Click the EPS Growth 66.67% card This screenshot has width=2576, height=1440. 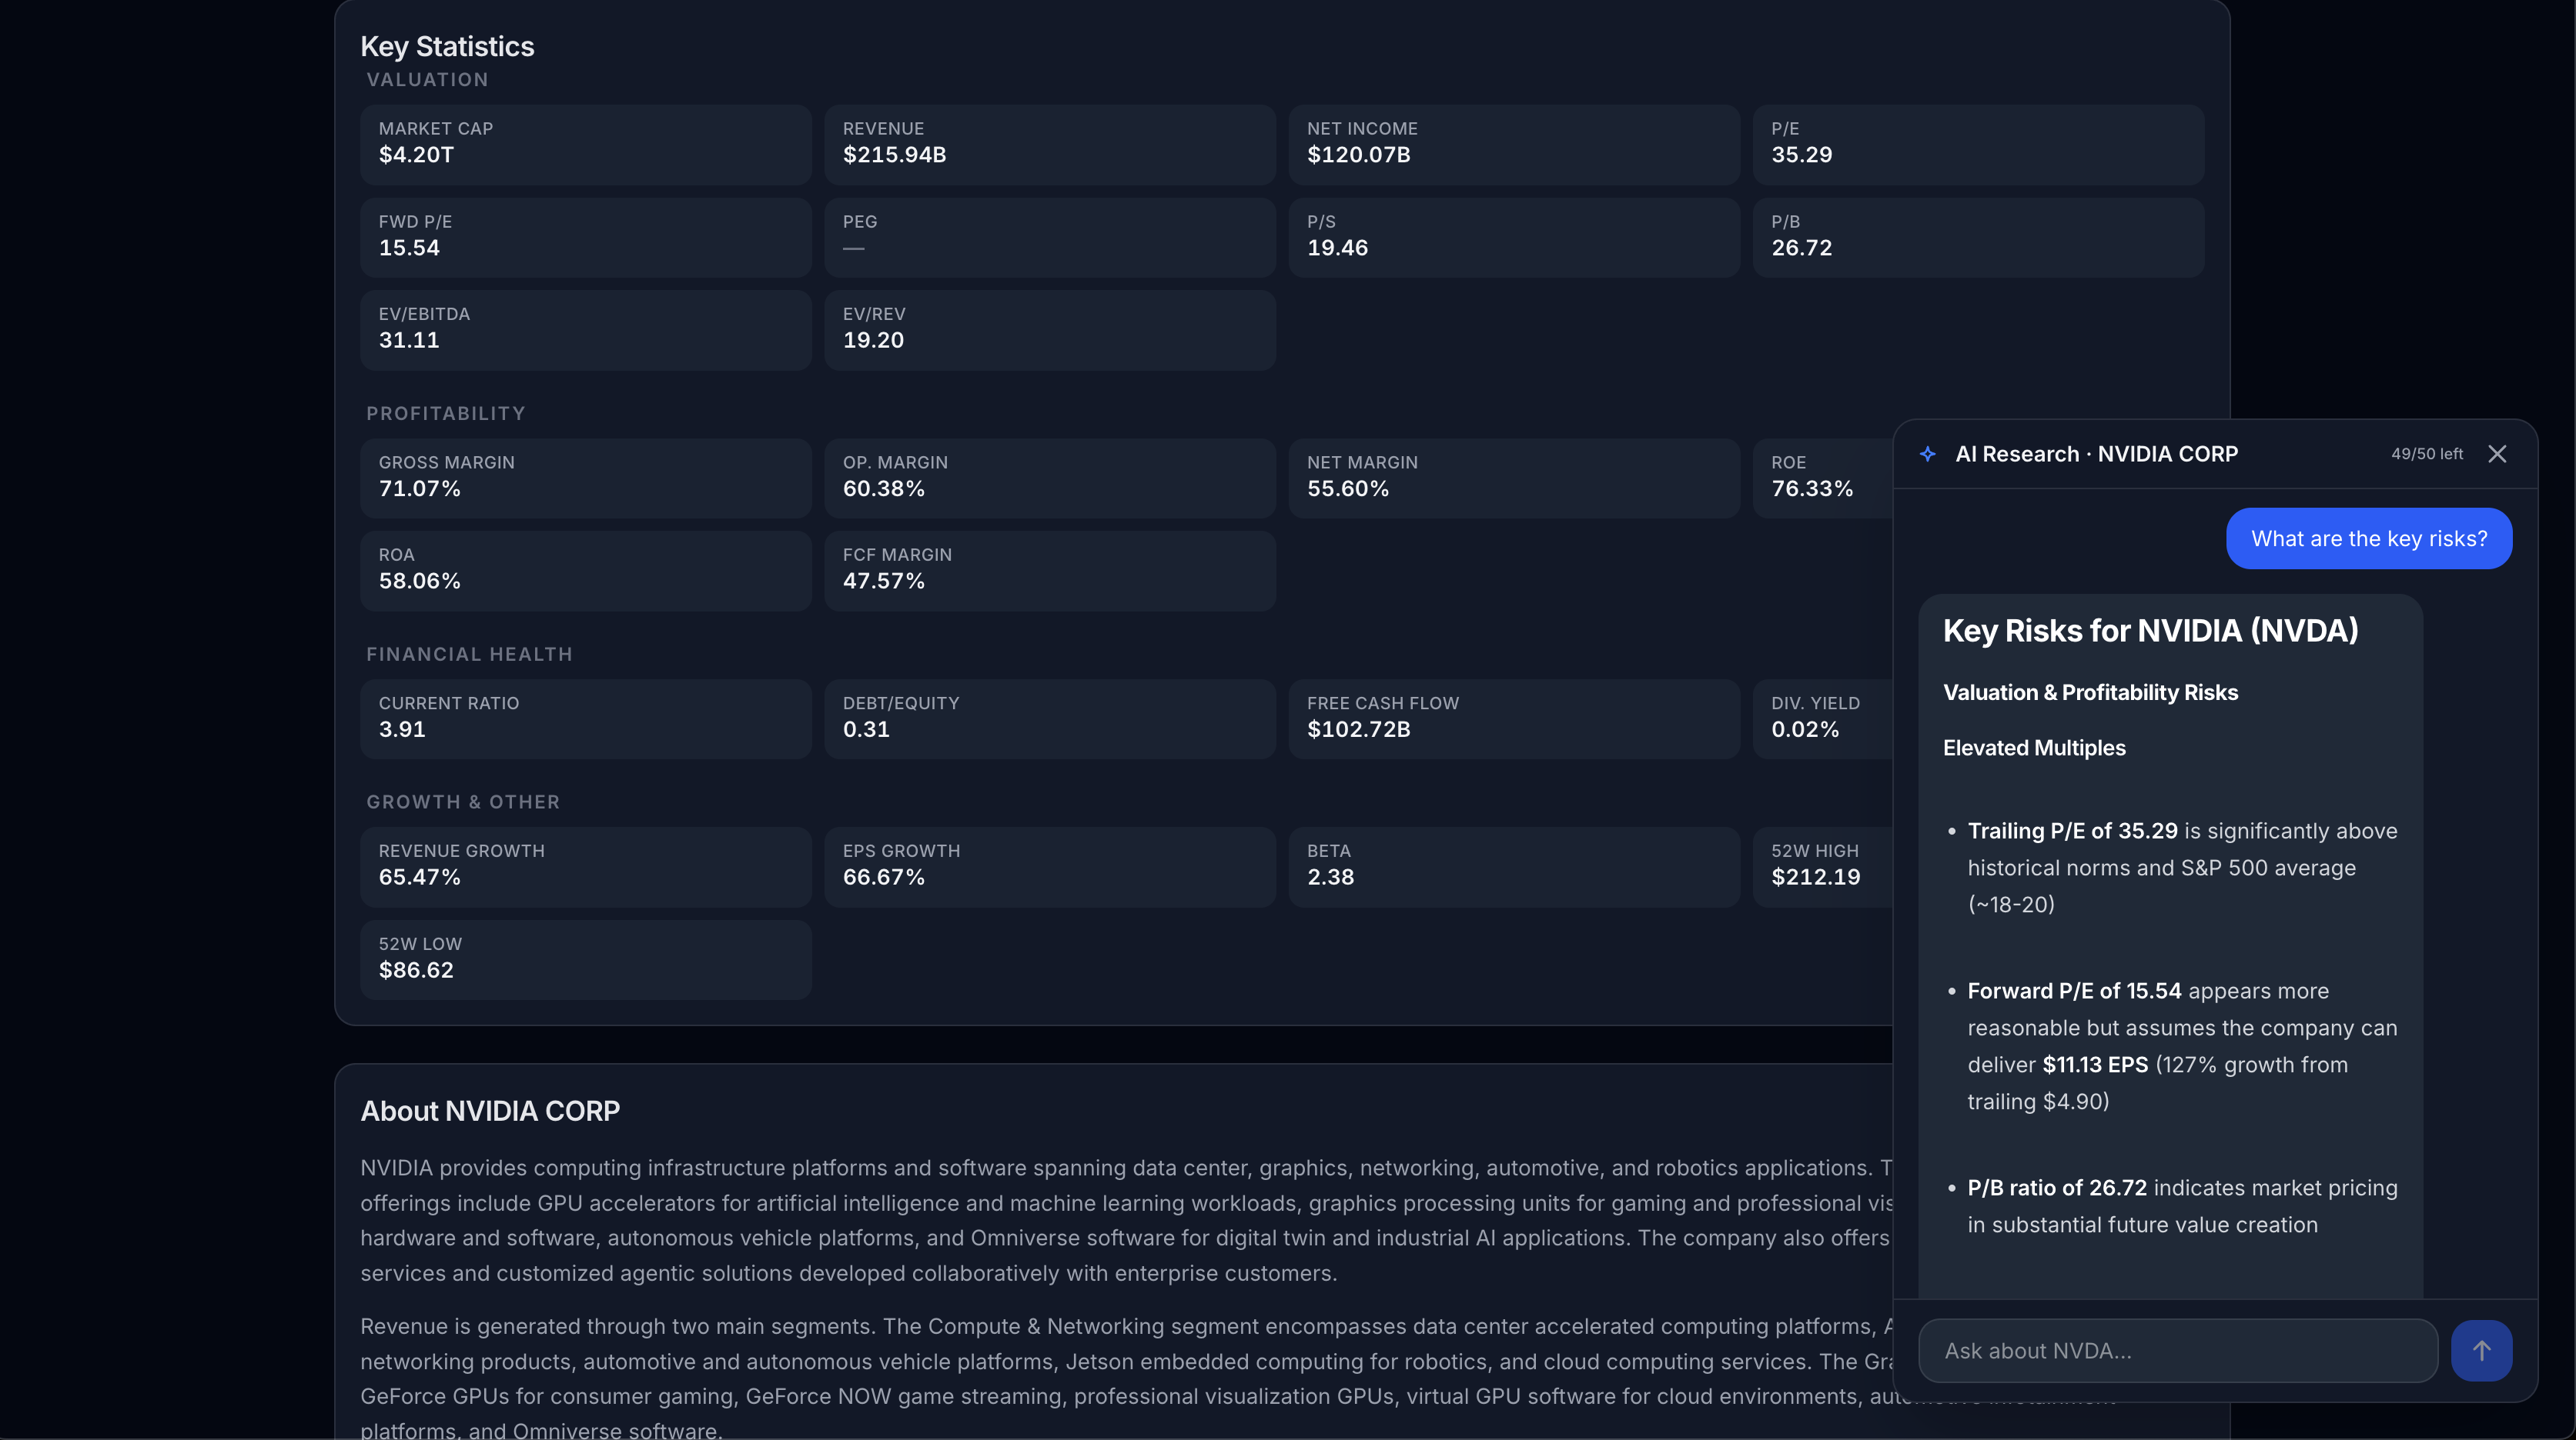pos(1050,866)
